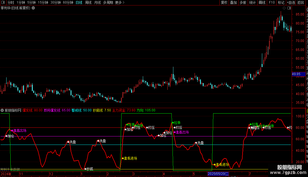Add stock via +自选 button
This screenshot has width=308, height=177.
[x=291, y=2]
